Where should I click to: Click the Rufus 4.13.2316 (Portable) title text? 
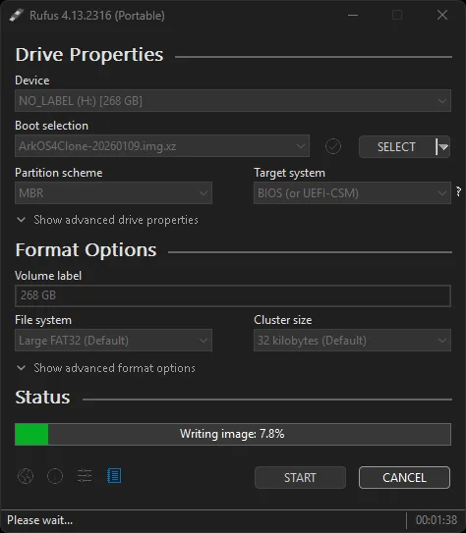[97, 16]
